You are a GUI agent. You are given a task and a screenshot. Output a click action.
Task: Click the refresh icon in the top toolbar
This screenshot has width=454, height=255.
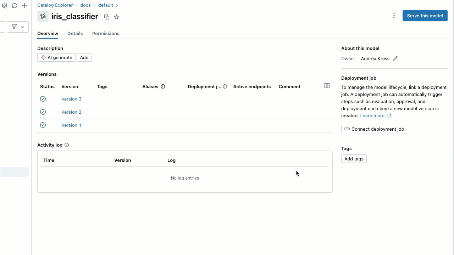pos(15,5)
